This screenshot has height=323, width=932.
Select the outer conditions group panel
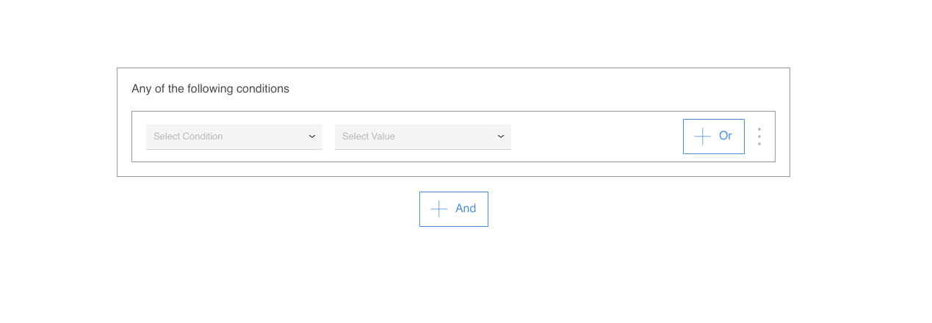click(x=453, y=123)
